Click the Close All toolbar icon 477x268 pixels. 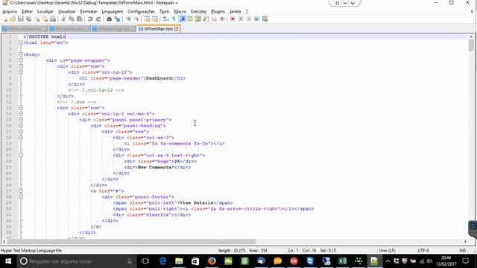(45, 19)
